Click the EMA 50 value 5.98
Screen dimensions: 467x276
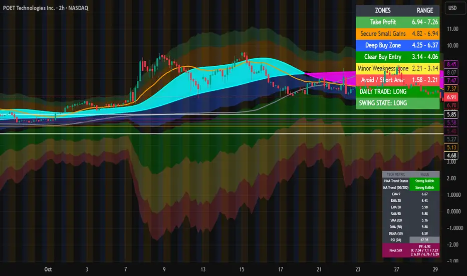424,207
